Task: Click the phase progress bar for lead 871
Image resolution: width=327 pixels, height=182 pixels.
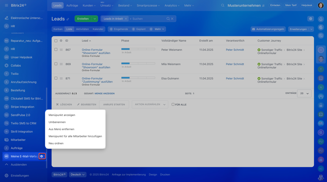Action: [138, 78]
